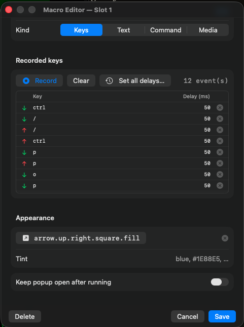The width and height of the screenshot is (244, 327).
Task: Click the green down arrow for slash
Action: point(24,119)
